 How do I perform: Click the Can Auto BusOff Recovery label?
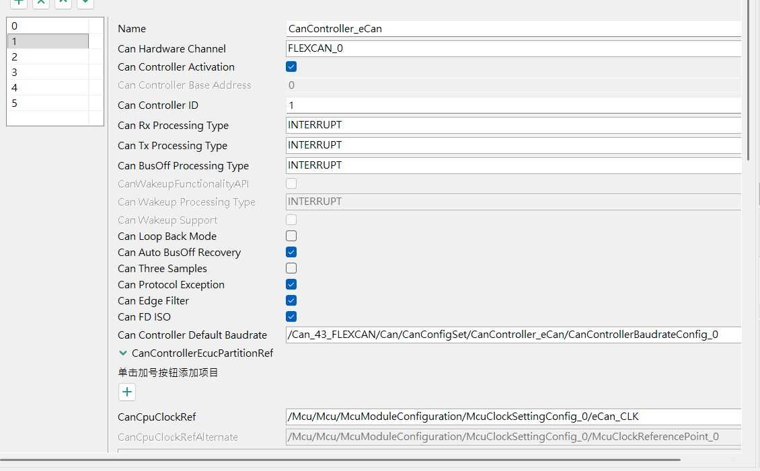[180, 252]
